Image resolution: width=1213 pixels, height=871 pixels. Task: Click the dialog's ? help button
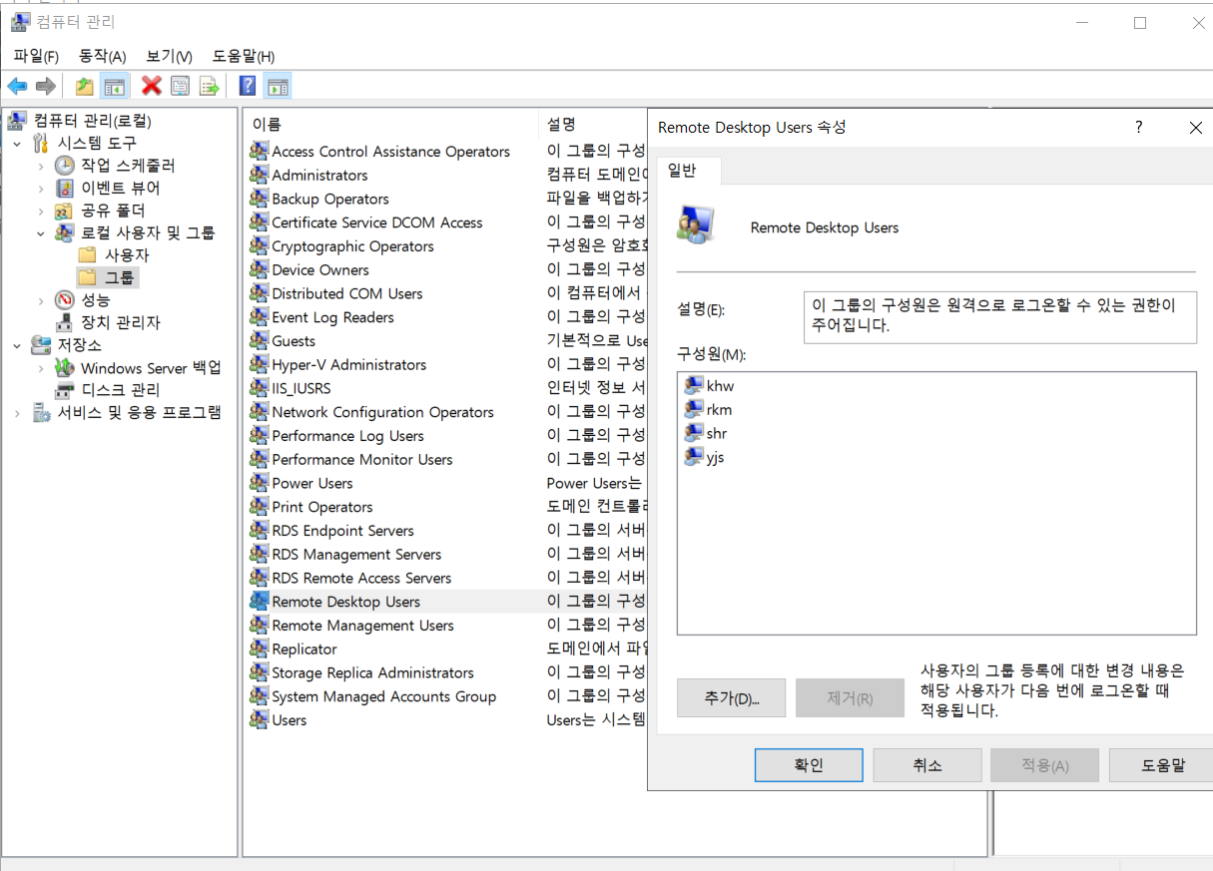(x=1139, y=128)
